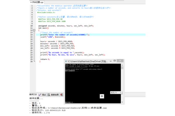Maximize the console window

[115, 61]
